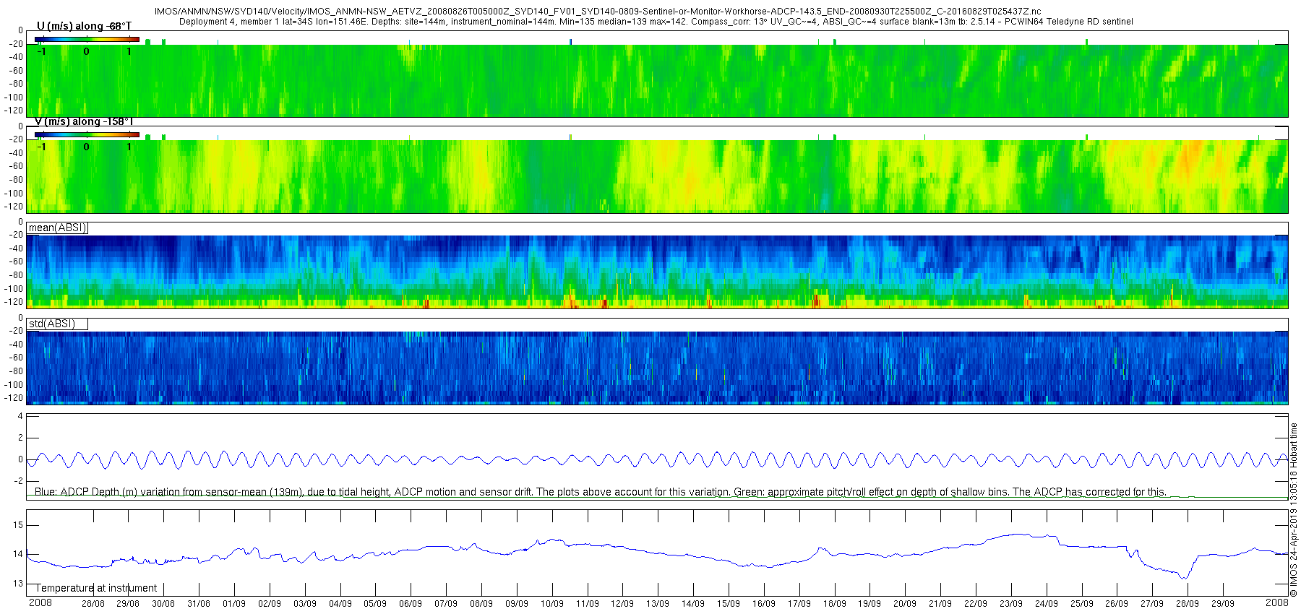Click the 'Temperature at instrument' label
Image resolution: width=1301 pixels, height=614 pixels.
(96, 588)
